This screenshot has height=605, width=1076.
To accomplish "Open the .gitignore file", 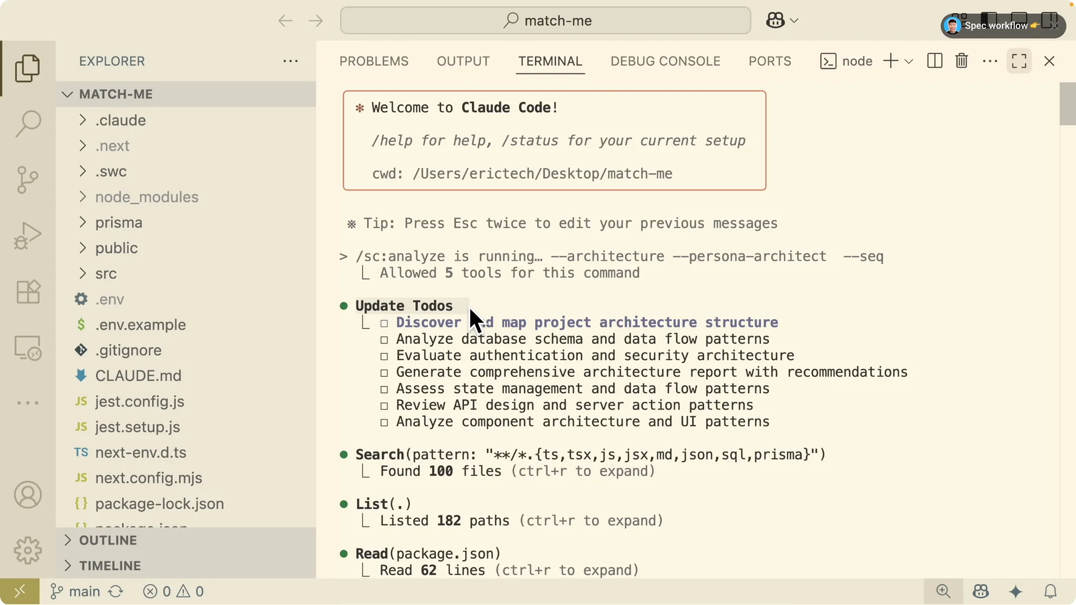I will point(186,351).
